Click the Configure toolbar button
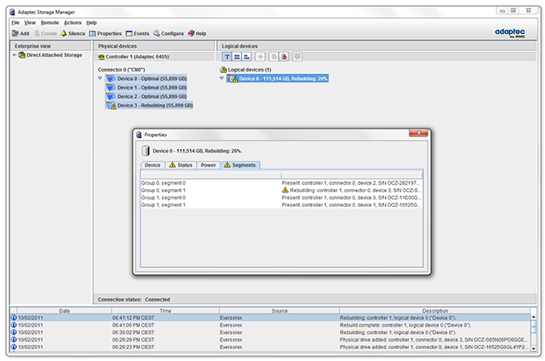545x361 pixels. (169, 33)
